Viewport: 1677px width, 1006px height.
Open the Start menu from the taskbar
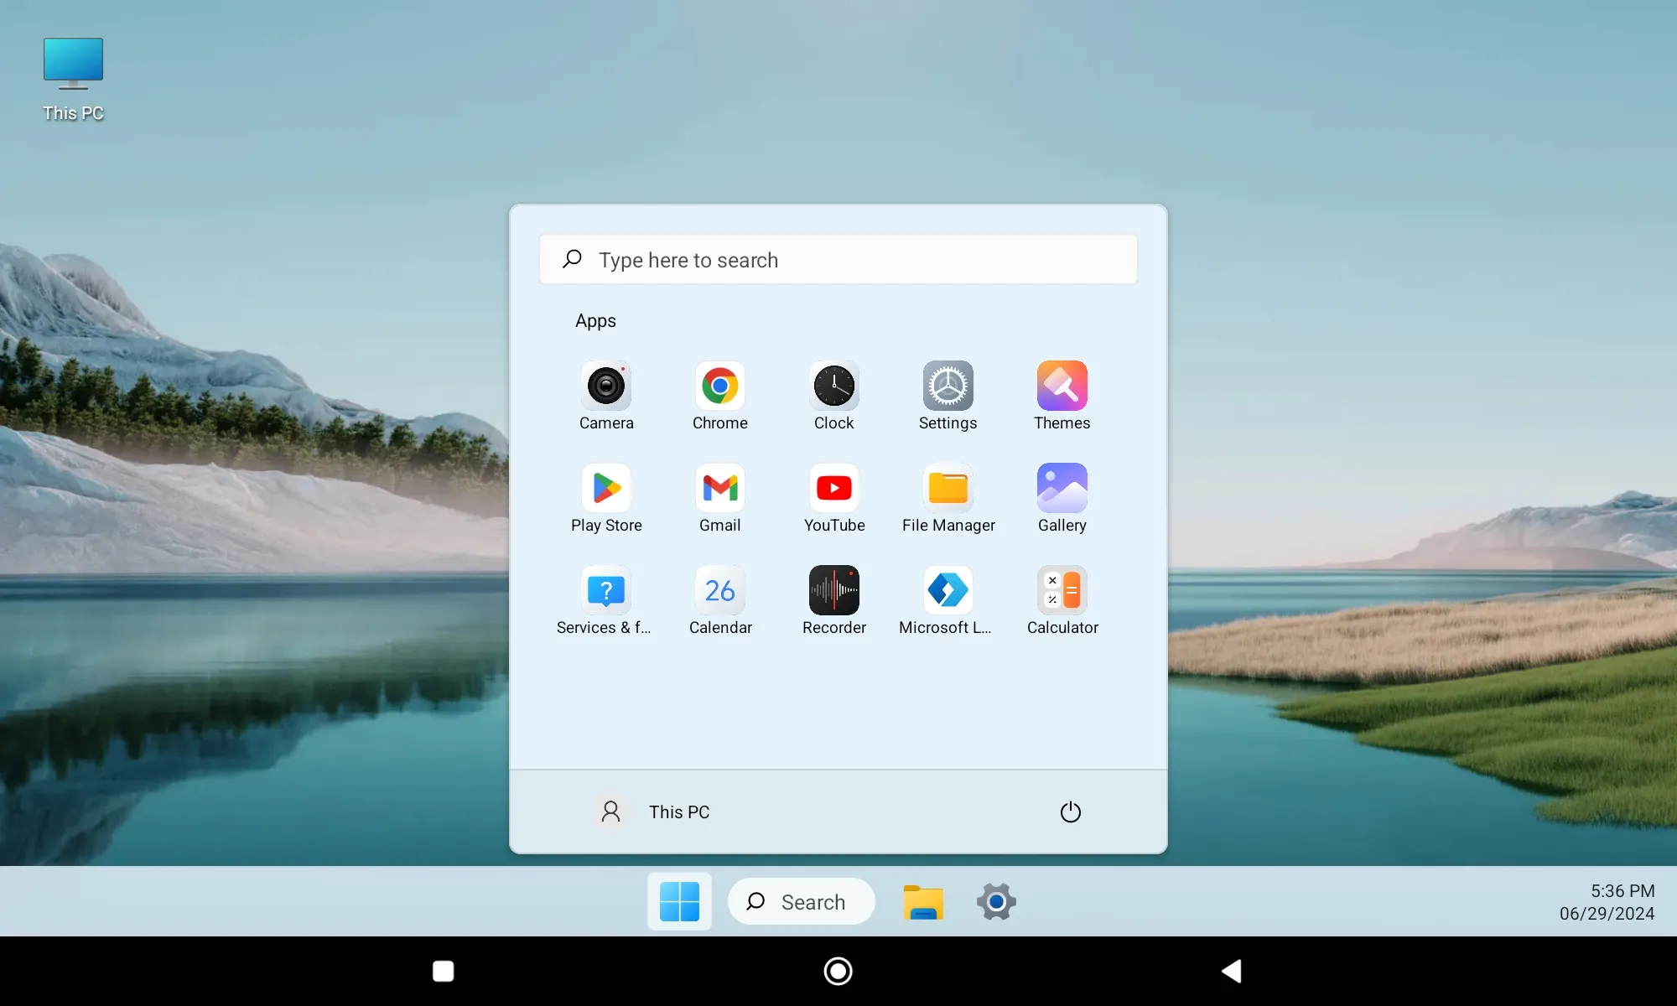[x=678, y=901]
